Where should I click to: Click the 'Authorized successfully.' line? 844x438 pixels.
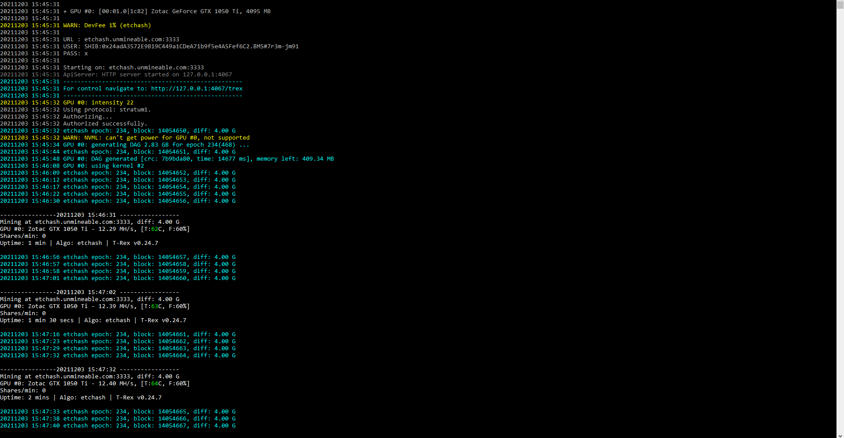pyautogui.click(x=74, y=124)
